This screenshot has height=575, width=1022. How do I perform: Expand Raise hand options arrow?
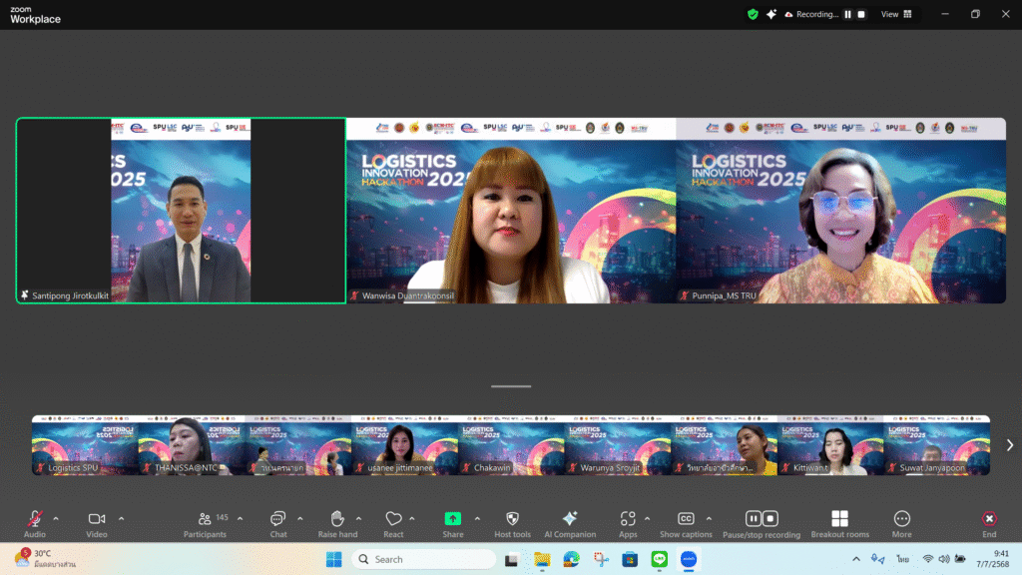click(x=358, y=519)
